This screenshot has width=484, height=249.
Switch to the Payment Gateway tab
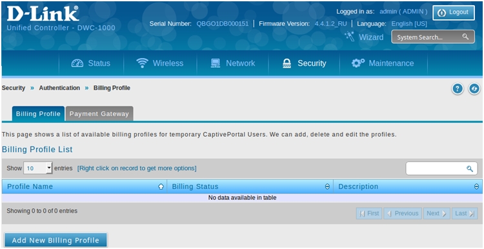[x=99, y=114]
